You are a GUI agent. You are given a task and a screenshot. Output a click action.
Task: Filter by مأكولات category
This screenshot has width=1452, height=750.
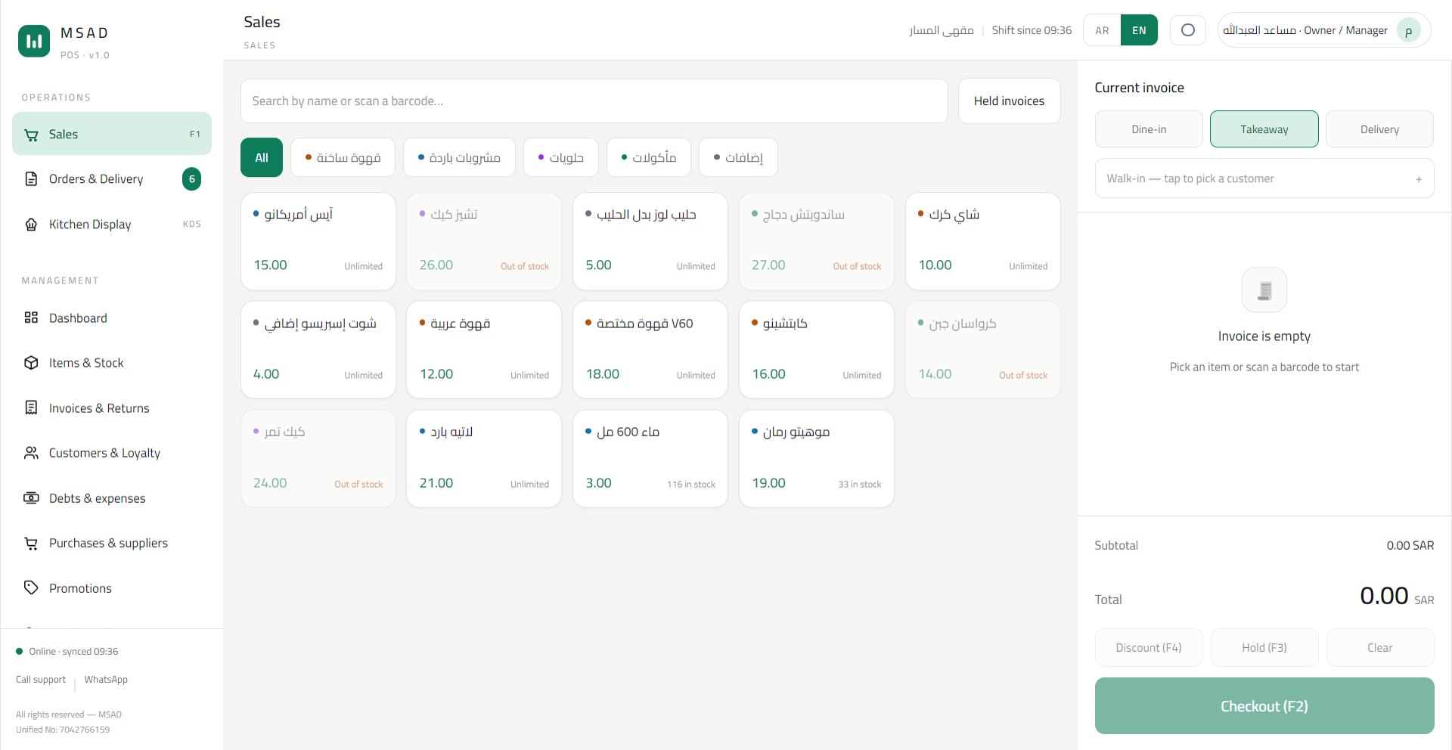648,157
